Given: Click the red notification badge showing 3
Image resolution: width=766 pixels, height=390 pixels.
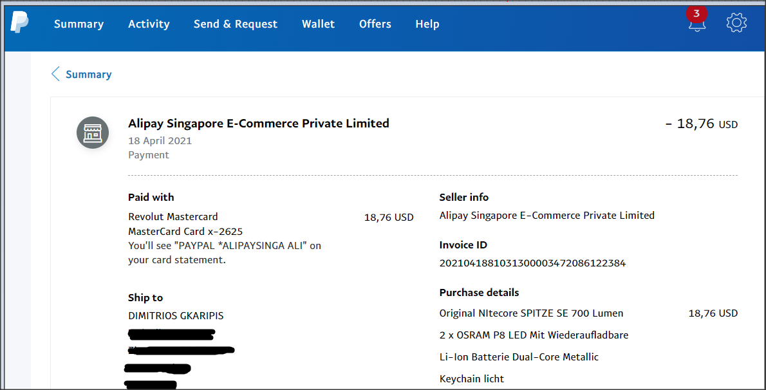Looking at the screenshot, I should pyautogui.click(x=696, y=14).
